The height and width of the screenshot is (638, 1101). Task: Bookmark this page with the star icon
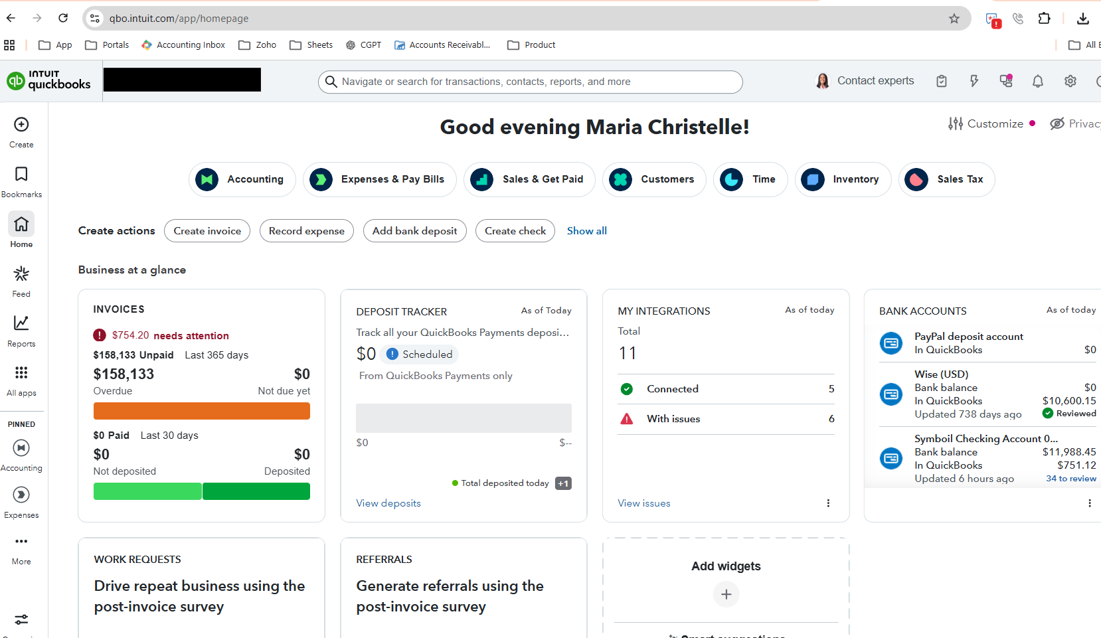point(954,19)
